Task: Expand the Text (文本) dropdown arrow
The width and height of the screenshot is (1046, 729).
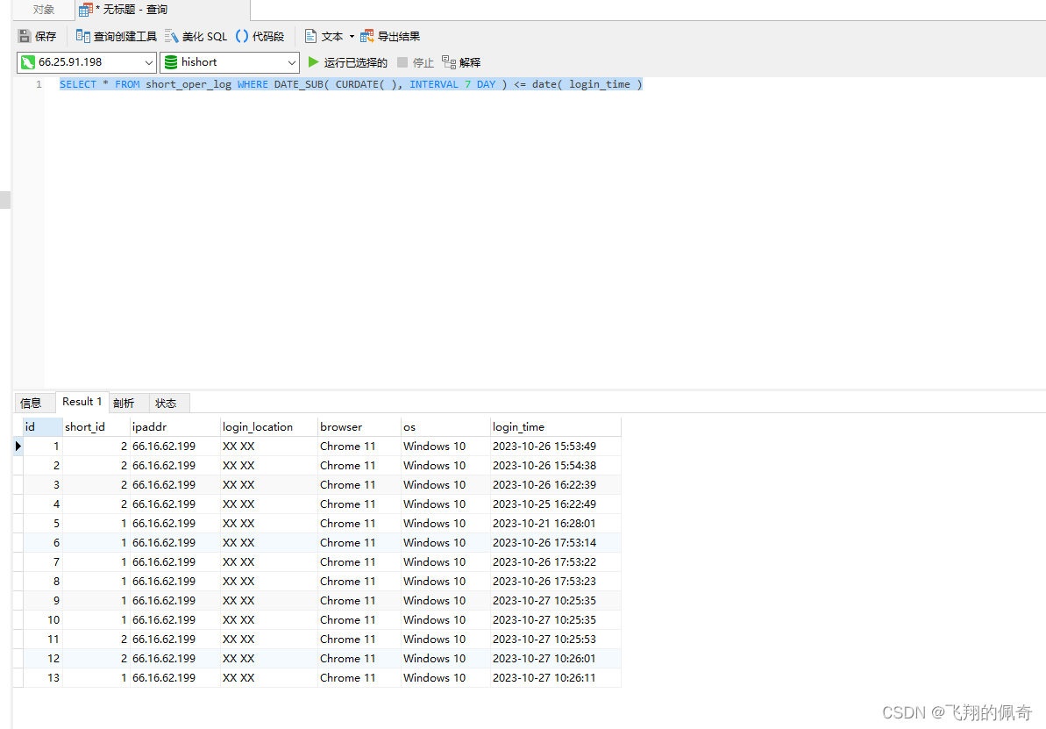Action: [x=352, y=36]
